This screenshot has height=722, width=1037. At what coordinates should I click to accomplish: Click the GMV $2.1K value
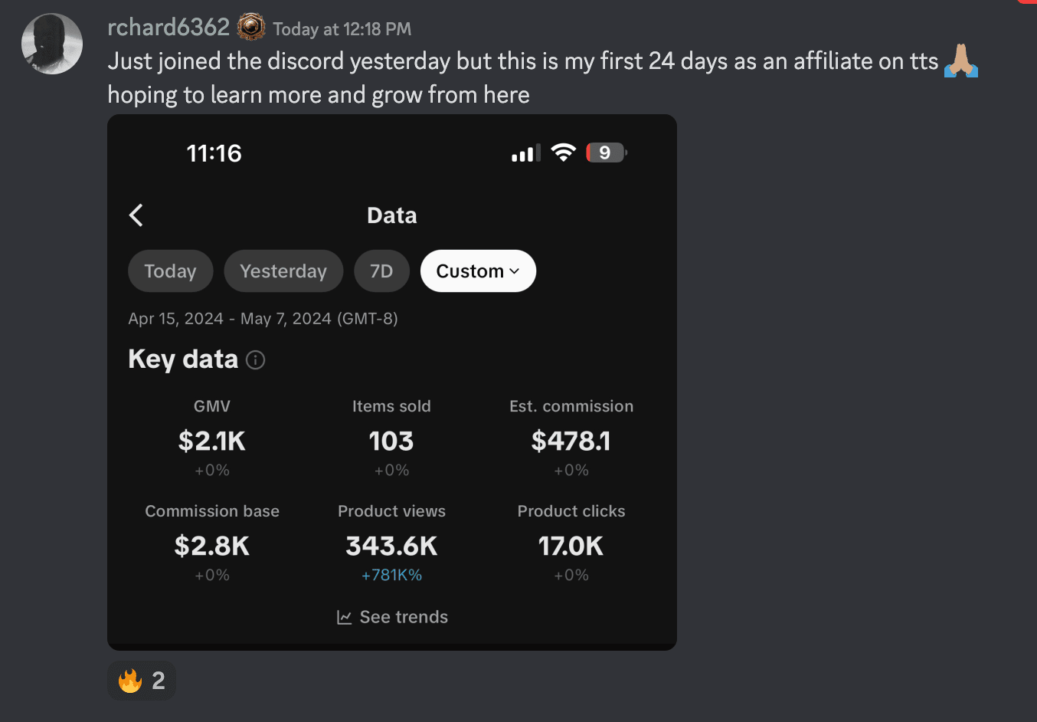pos(212,441)
